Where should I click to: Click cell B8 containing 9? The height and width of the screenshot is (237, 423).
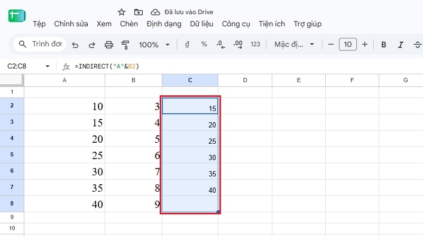point(134,204)
